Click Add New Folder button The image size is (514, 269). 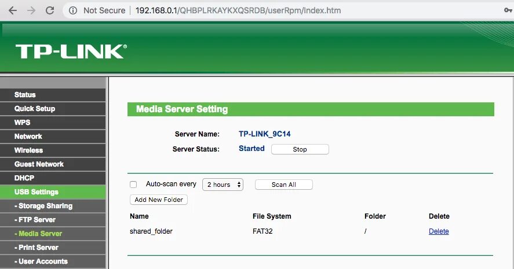coord(159,200)
